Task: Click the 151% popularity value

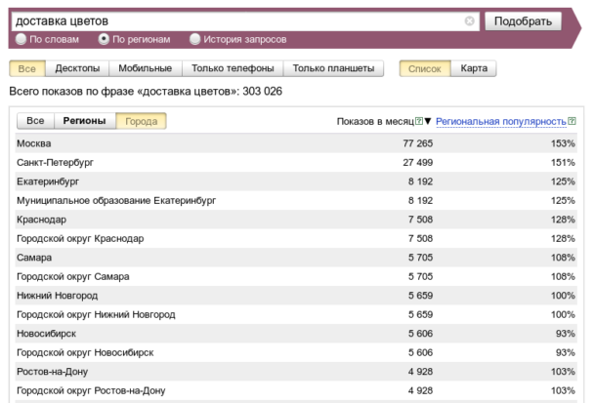Action: [563, 163]
